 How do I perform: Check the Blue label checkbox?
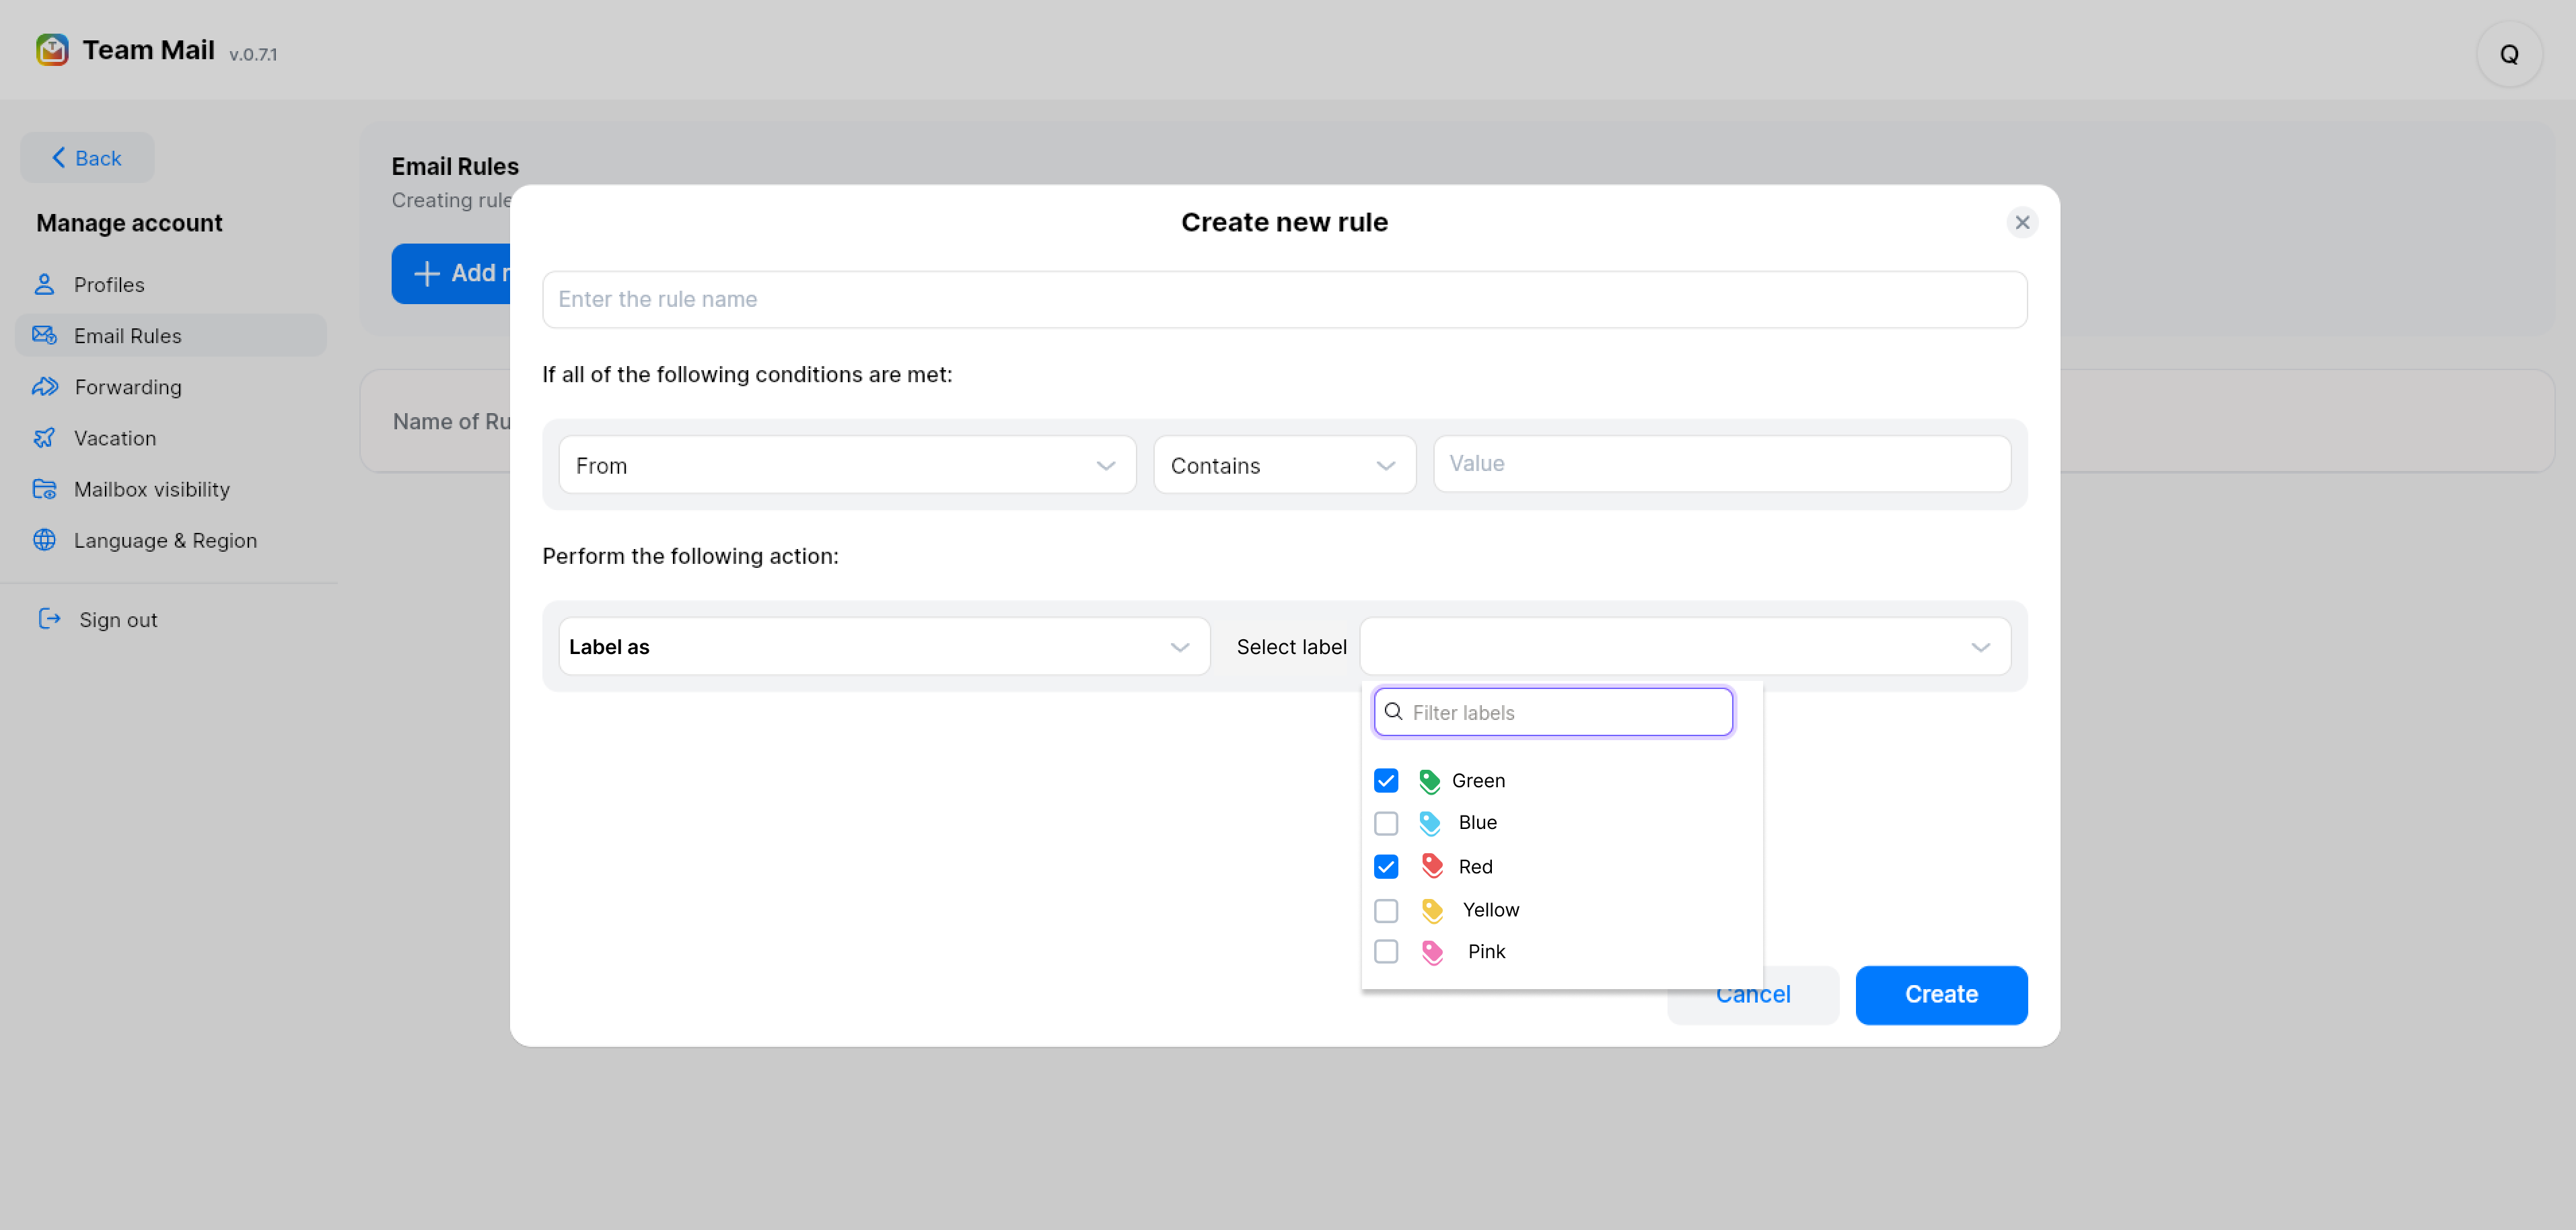(1386, 823)
